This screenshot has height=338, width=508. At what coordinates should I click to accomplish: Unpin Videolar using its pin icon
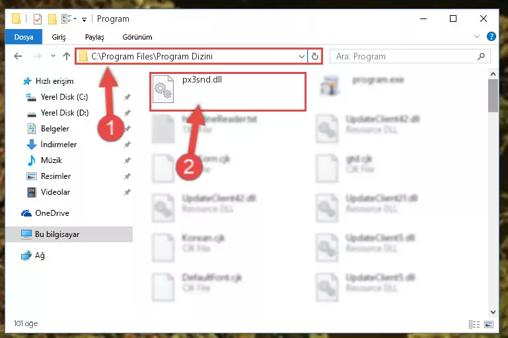127,192
